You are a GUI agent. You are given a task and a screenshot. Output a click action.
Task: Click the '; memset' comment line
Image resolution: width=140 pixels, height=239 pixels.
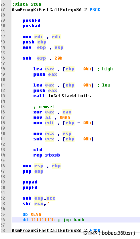[44, 107]
